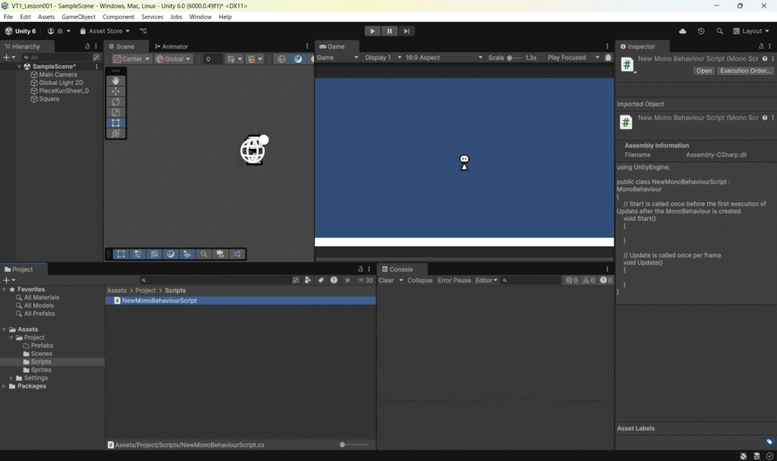
Task: Toggle console info messages count
Action: point(571,281)
